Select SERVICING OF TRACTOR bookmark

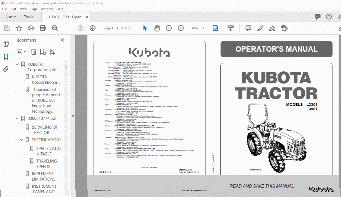click(45, 130)
